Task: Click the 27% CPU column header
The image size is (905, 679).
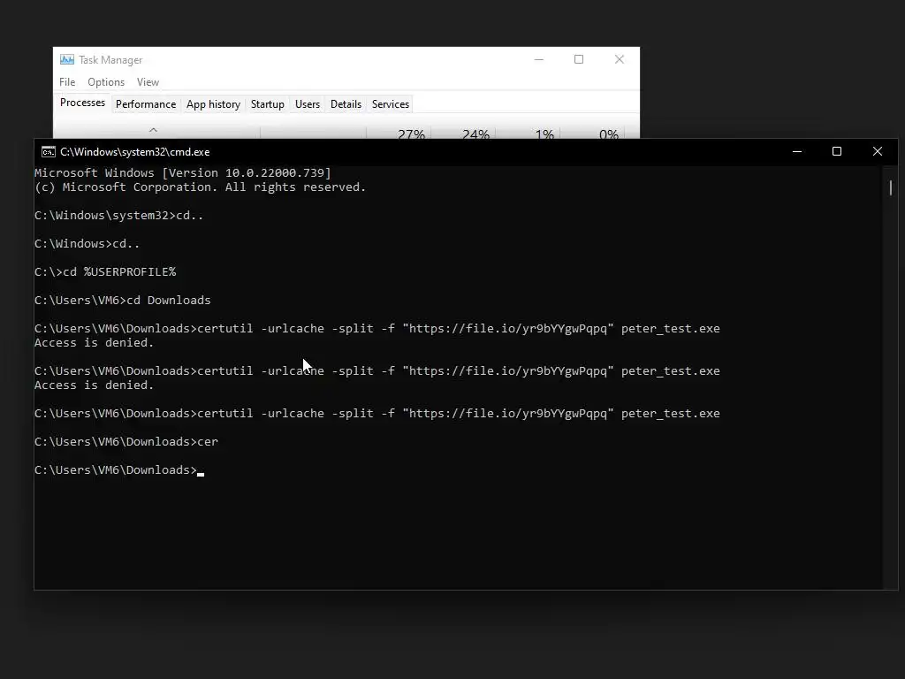Action: coord(411,134)
